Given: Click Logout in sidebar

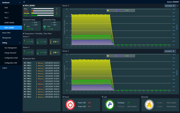Looking at the screenshot, I should pos(11,68).
